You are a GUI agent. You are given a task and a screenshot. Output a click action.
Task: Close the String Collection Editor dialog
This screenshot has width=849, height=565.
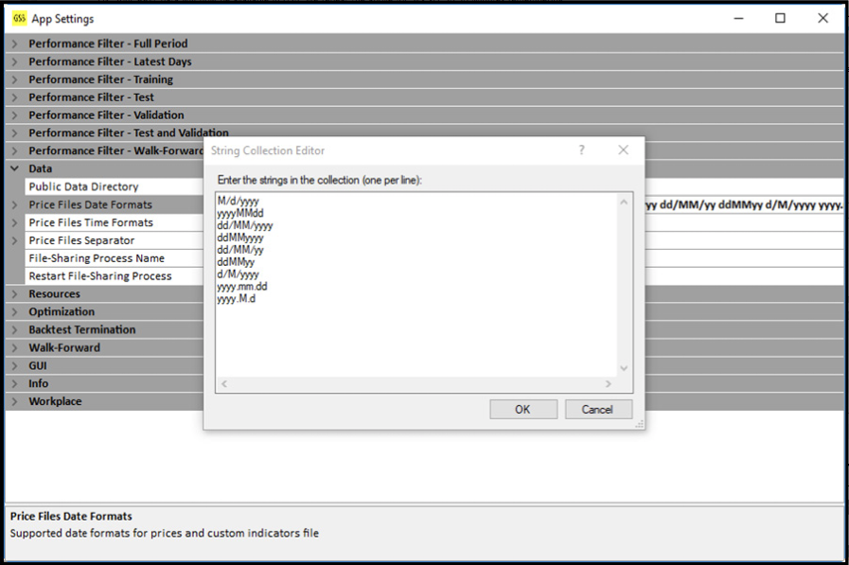click(623, 150)
